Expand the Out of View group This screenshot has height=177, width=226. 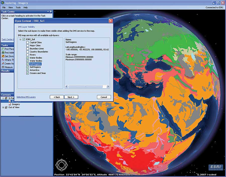(3, 107)
